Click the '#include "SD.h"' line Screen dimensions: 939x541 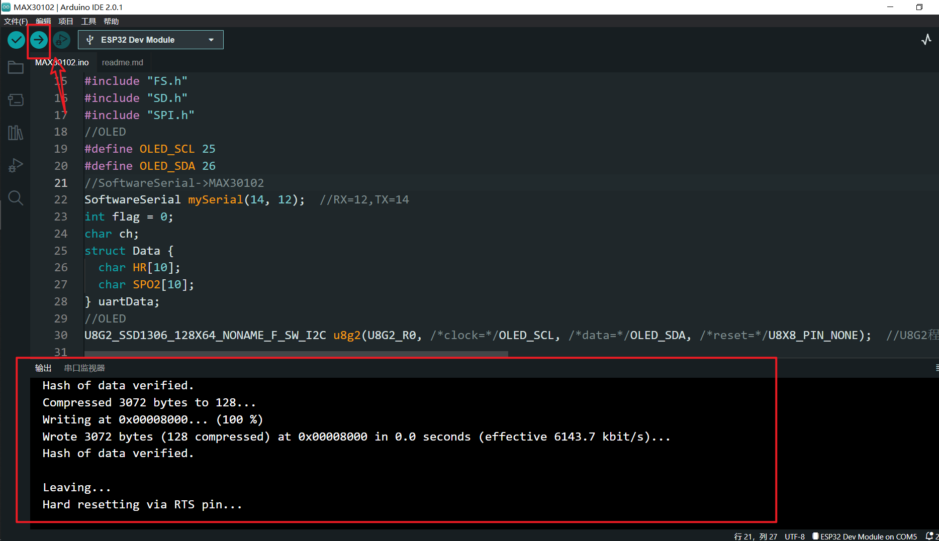pyautogui.click(x=136, y=98)
